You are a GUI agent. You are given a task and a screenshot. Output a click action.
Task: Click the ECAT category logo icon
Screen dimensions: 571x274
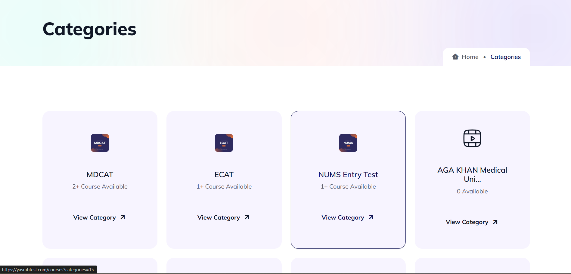[x=224, y=143]
